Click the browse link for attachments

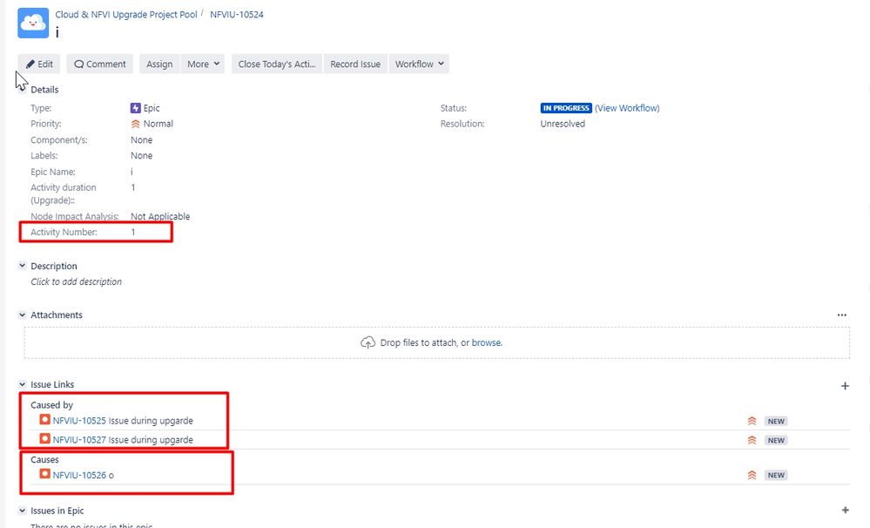tap(487, 342)
